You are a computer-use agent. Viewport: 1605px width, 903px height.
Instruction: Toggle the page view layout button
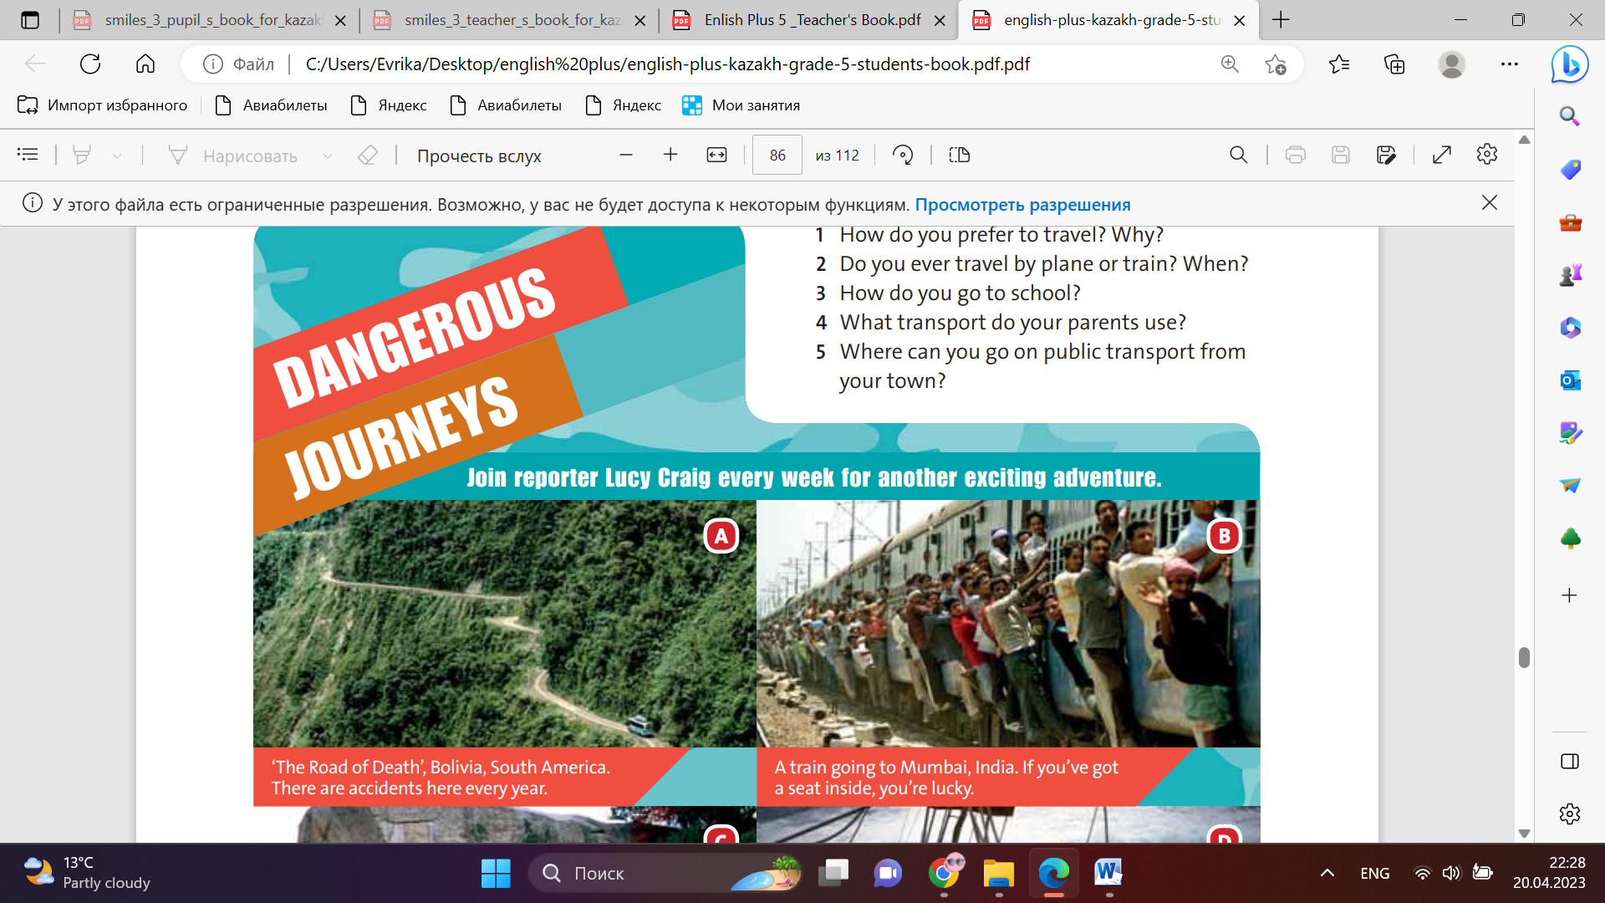coord(959,155)
